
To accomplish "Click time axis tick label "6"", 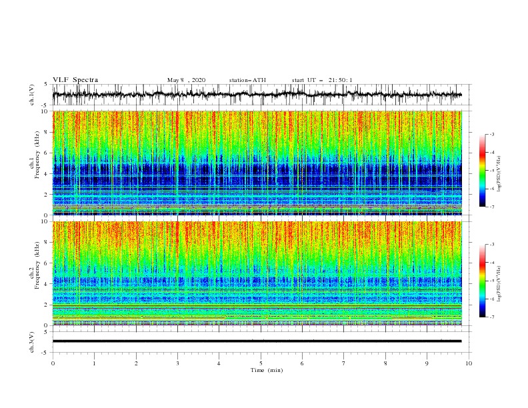I will tap(302, 363).
